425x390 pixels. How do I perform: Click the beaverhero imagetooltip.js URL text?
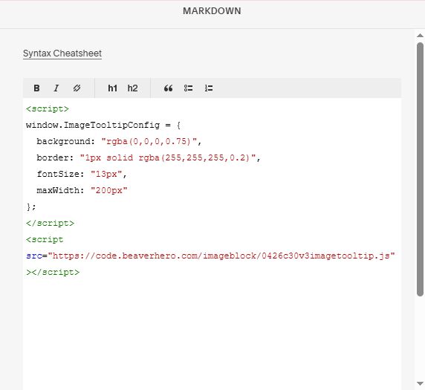point(221,256)
